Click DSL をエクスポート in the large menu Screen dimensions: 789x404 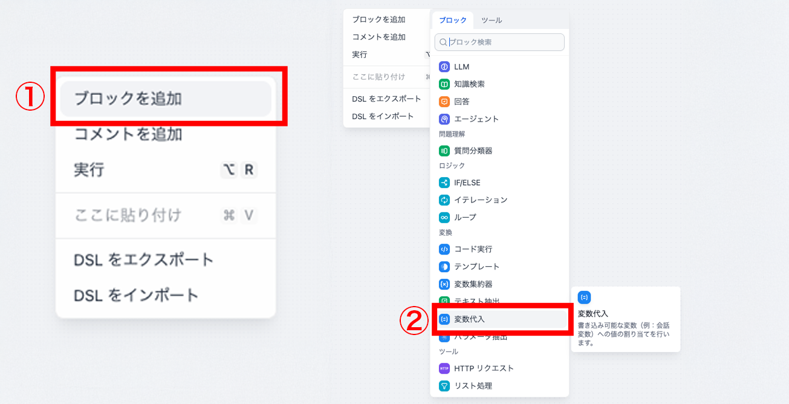(x=144, y=260)
